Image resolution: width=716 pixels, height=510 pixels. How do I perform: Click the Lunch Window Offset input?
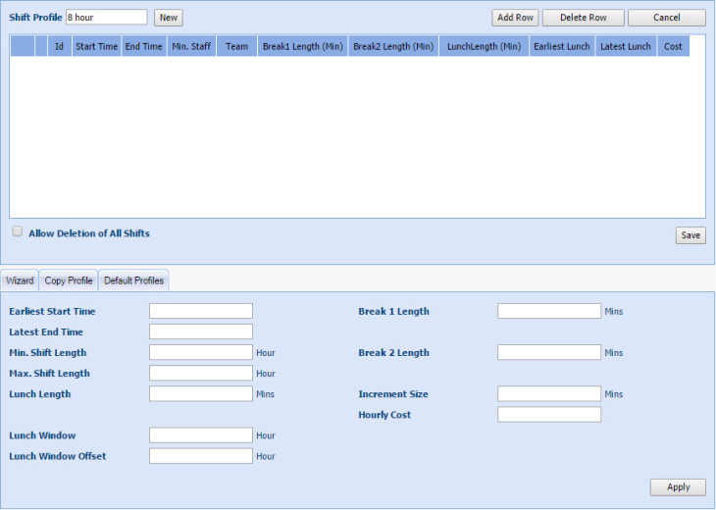coord(201,456)
